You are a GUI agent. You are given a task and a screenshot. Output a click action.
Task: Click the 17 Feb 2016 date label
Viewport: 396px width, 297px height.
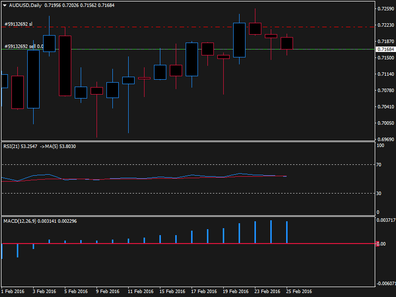204,292
